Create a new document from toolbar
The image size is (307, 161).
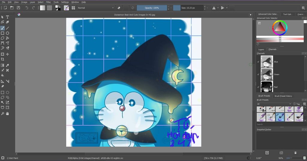click(x=5, y=8)
